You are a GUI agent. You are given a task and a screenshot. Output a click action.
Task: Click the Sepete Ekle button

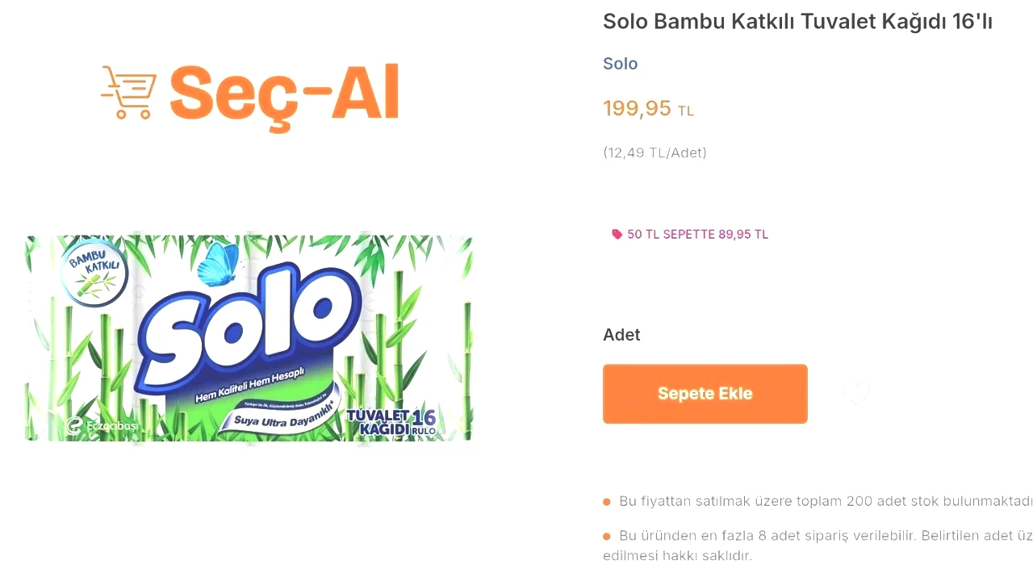click(705, 394)
